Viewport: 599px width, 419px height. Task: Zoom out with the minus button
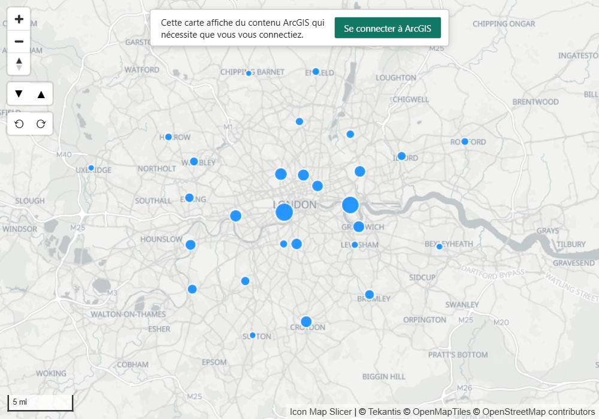click(x=19, y=41)
